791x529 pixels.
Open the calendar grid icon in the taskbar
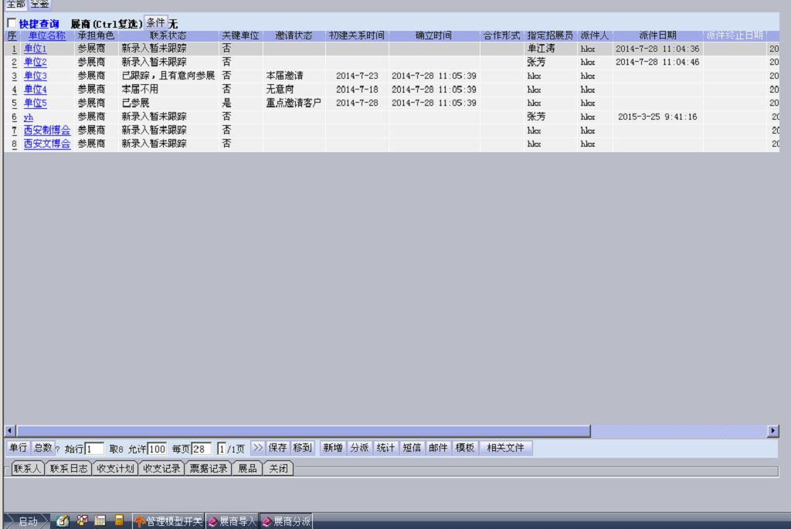point(100,521)
